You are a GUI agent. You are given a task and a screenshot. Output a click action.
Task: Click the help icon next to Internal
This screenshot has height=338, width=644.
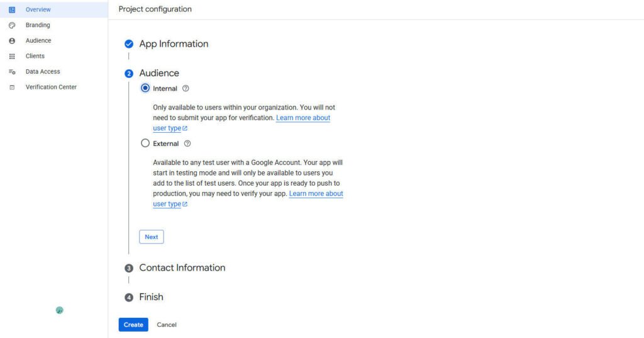click(186, 88)
